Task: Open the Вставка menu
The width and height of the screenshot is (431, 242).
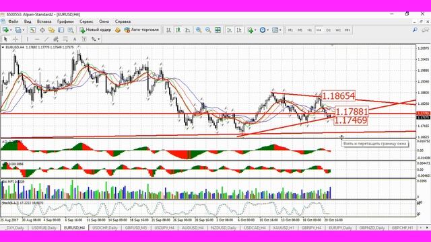Action: pyautogui.click(x=44, y=22)
